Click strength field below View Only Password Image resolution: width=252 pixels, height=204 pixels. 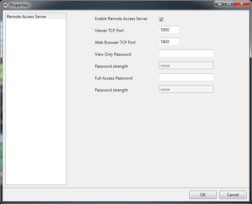coord(186,66)
